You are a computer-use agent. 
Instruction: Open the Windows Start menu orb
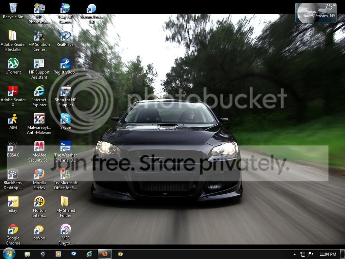tap(9, 254)
